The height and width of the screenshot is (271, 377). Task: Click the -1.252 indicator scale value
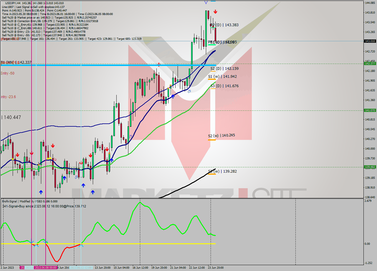pos(368,263)
